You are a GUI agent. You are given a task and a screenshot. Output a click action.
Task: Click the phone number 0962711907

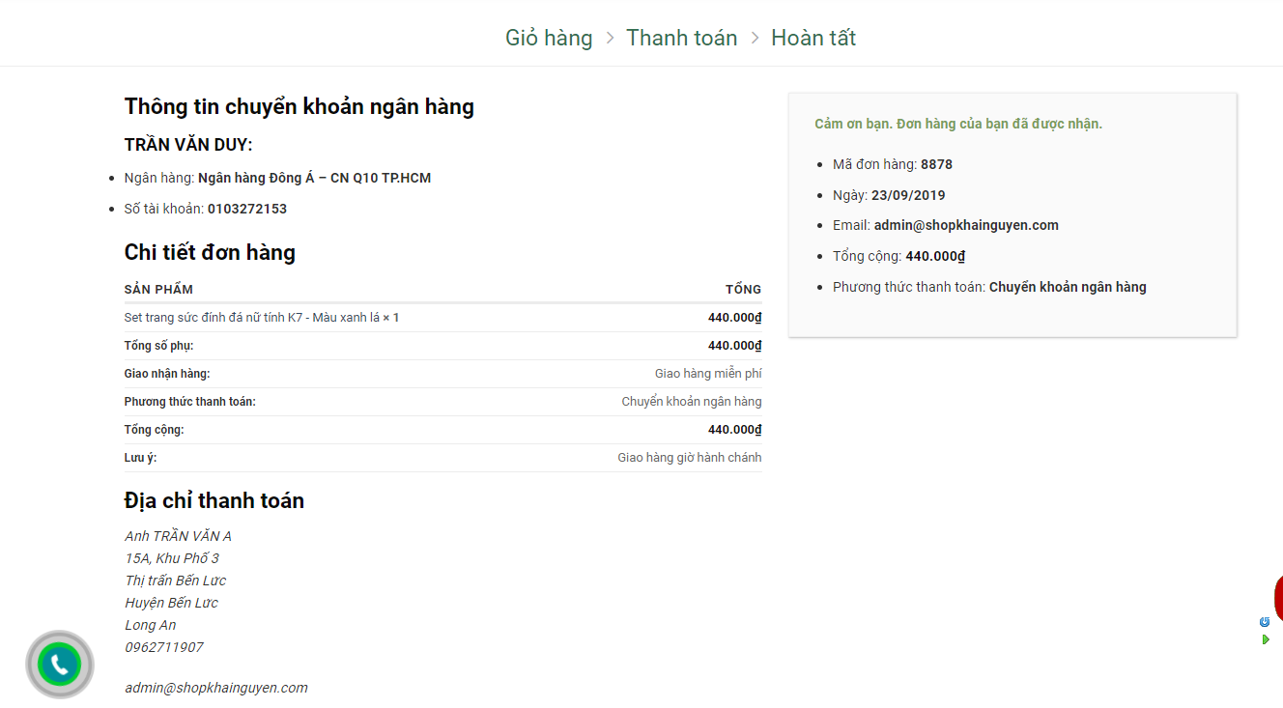pyautogui.click(x=164, y=647)
